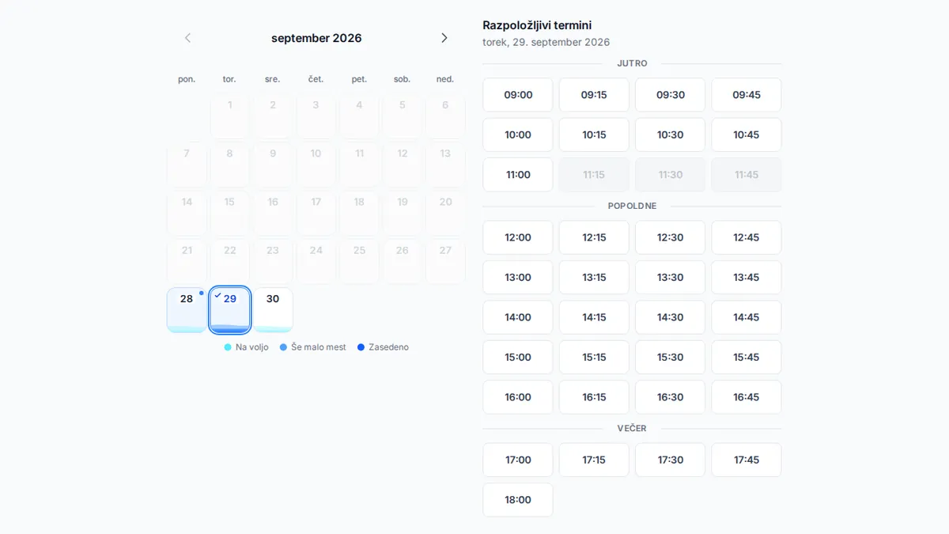Select the 13:30 time slot
The image size is (949, 534).
tap(670, 278)
